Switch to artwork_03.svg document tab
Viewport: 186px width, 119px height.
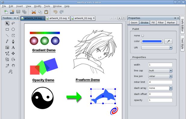click(58, 18)
